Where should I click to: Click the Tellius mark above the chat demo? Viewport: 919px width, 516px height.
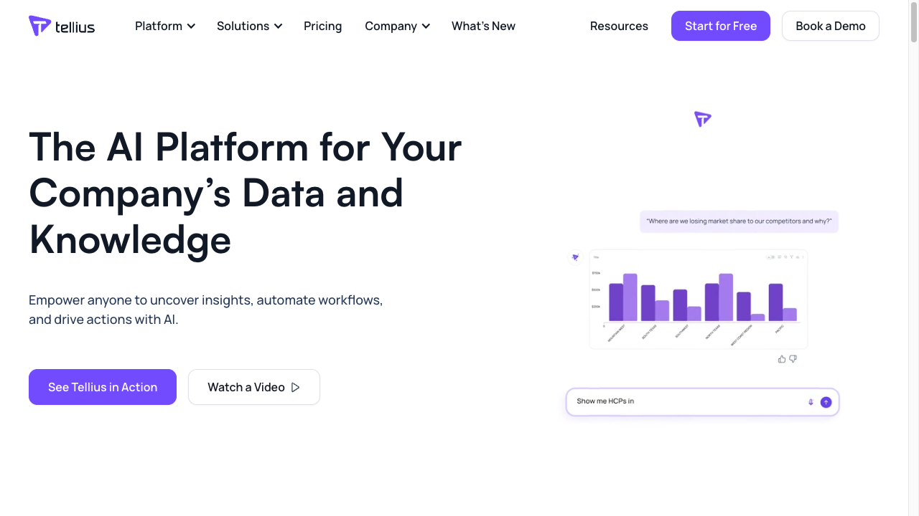click(702, 119)
